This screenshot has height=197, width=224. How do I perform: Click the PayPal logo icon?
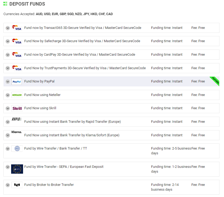click(17, 82)
